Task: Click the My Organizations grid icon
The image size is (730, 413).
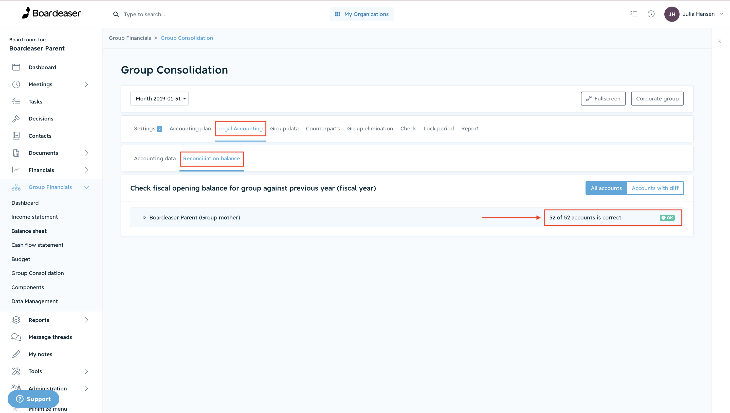Action: point(337,14)
